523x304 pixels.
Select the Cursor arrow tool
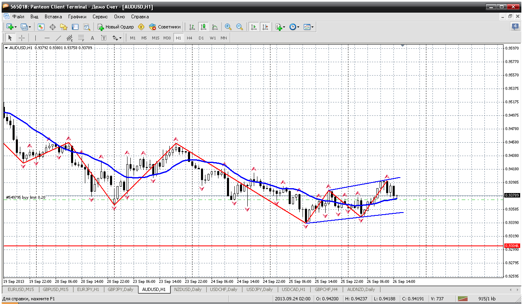10,38
